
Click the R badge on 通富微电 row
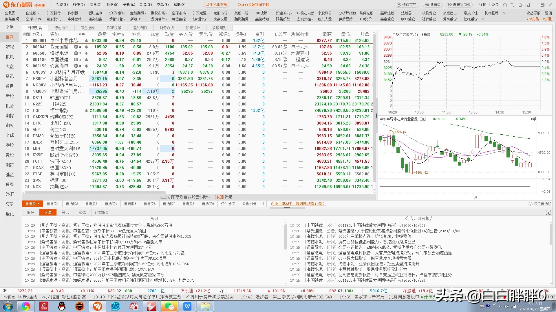[x=76, y=66]
